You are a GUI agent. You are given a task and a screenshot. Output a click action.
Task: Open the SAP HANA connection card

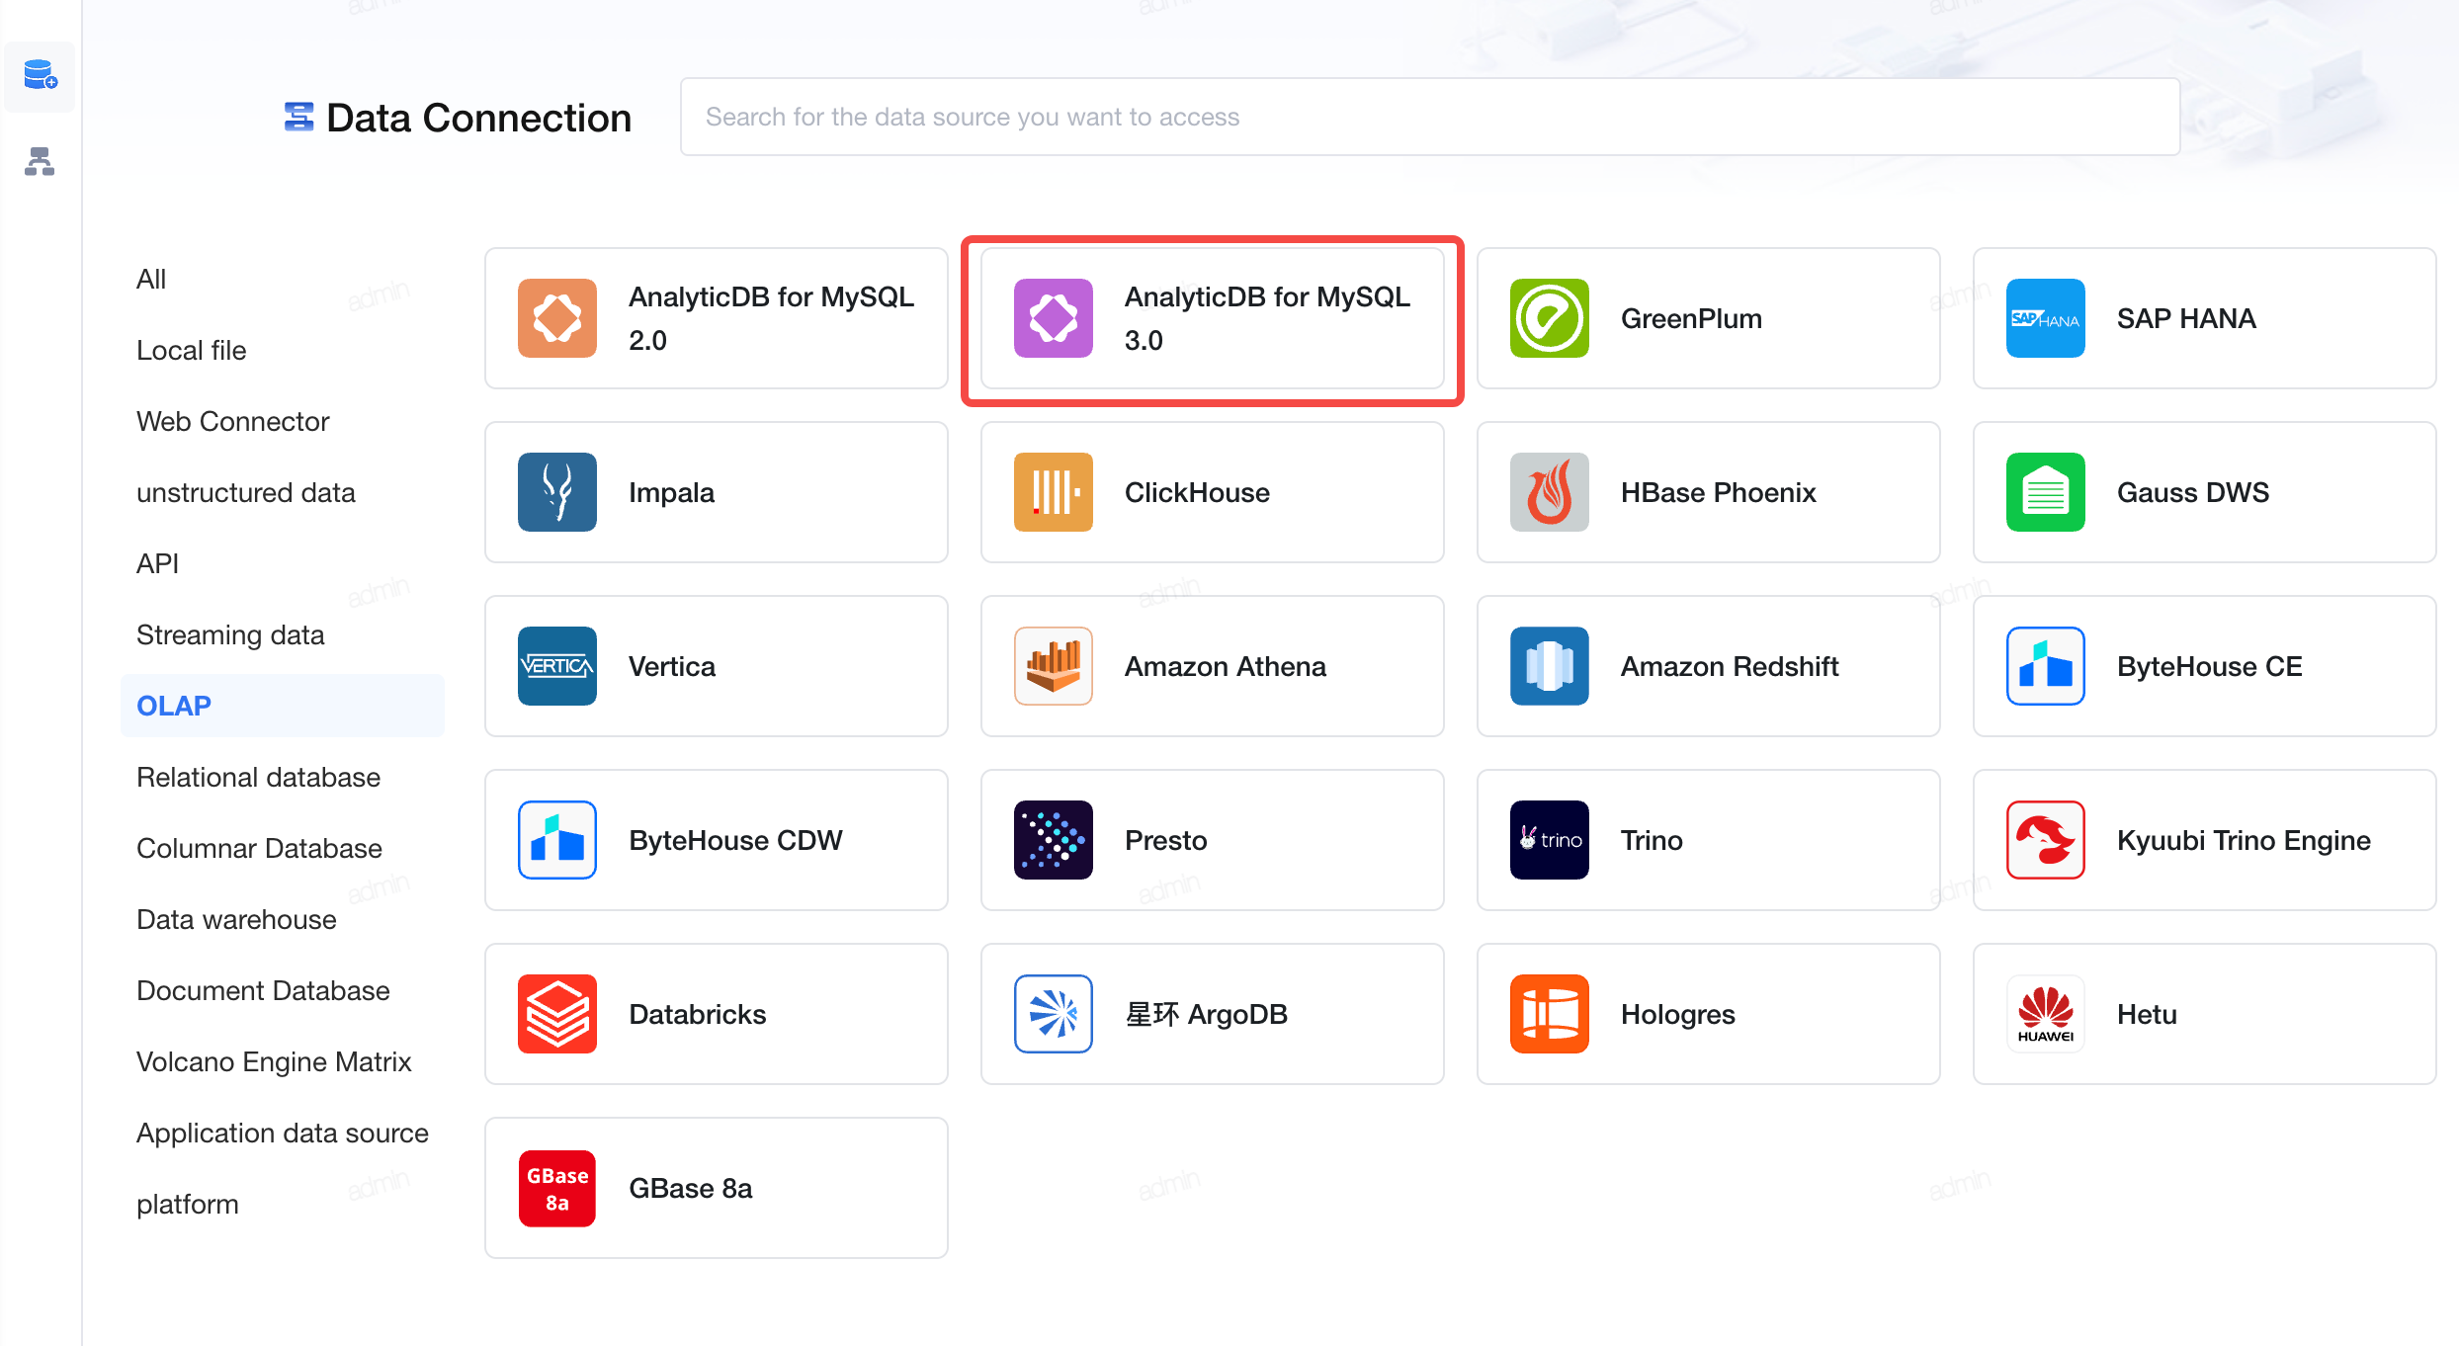(x=2204, y=318)
